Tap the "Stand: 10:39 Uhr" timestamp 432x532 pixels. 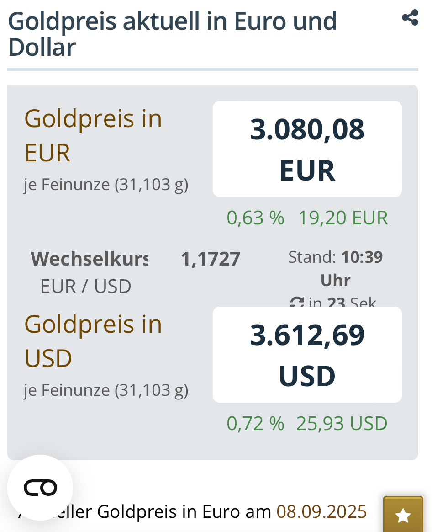click(x=335, y=268)
